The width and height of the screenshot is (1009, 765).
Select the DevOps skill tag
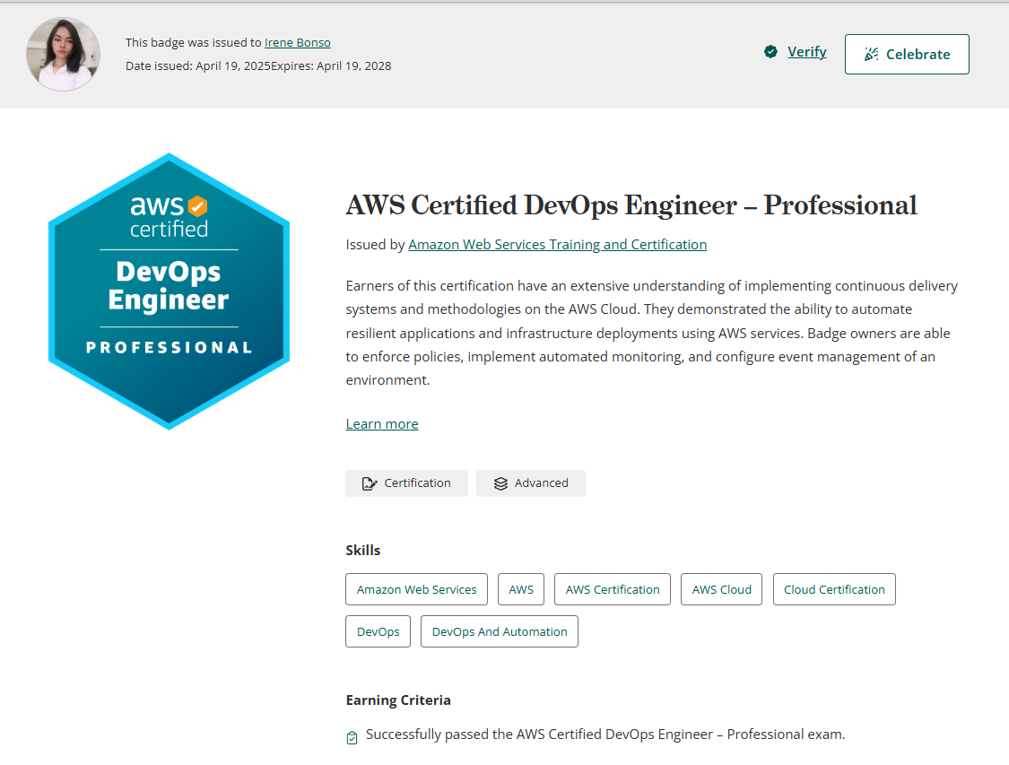(x=378, y=631)
